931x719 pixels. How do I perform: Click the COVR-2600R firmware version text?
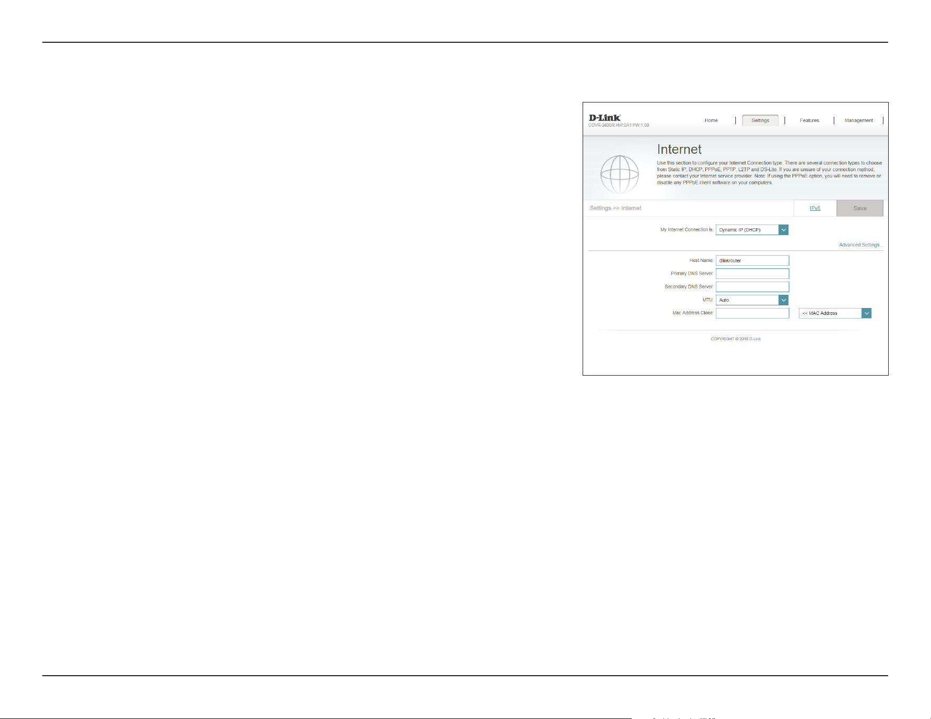coord(619,125)
